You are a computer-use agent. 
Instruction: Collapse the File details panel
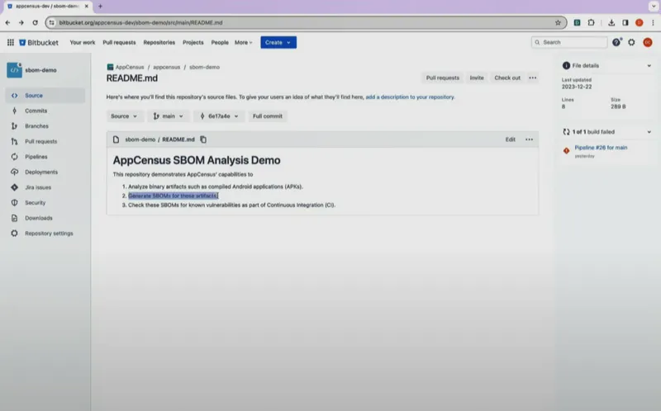[649, 66]
